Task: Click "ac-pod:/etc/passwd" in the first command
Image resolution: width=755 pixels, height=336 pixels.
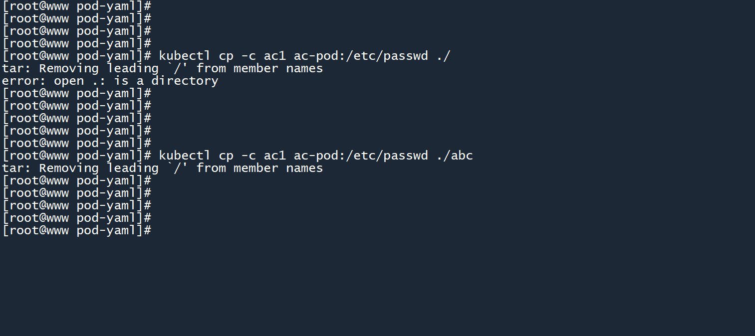Action: coord(360,56)
